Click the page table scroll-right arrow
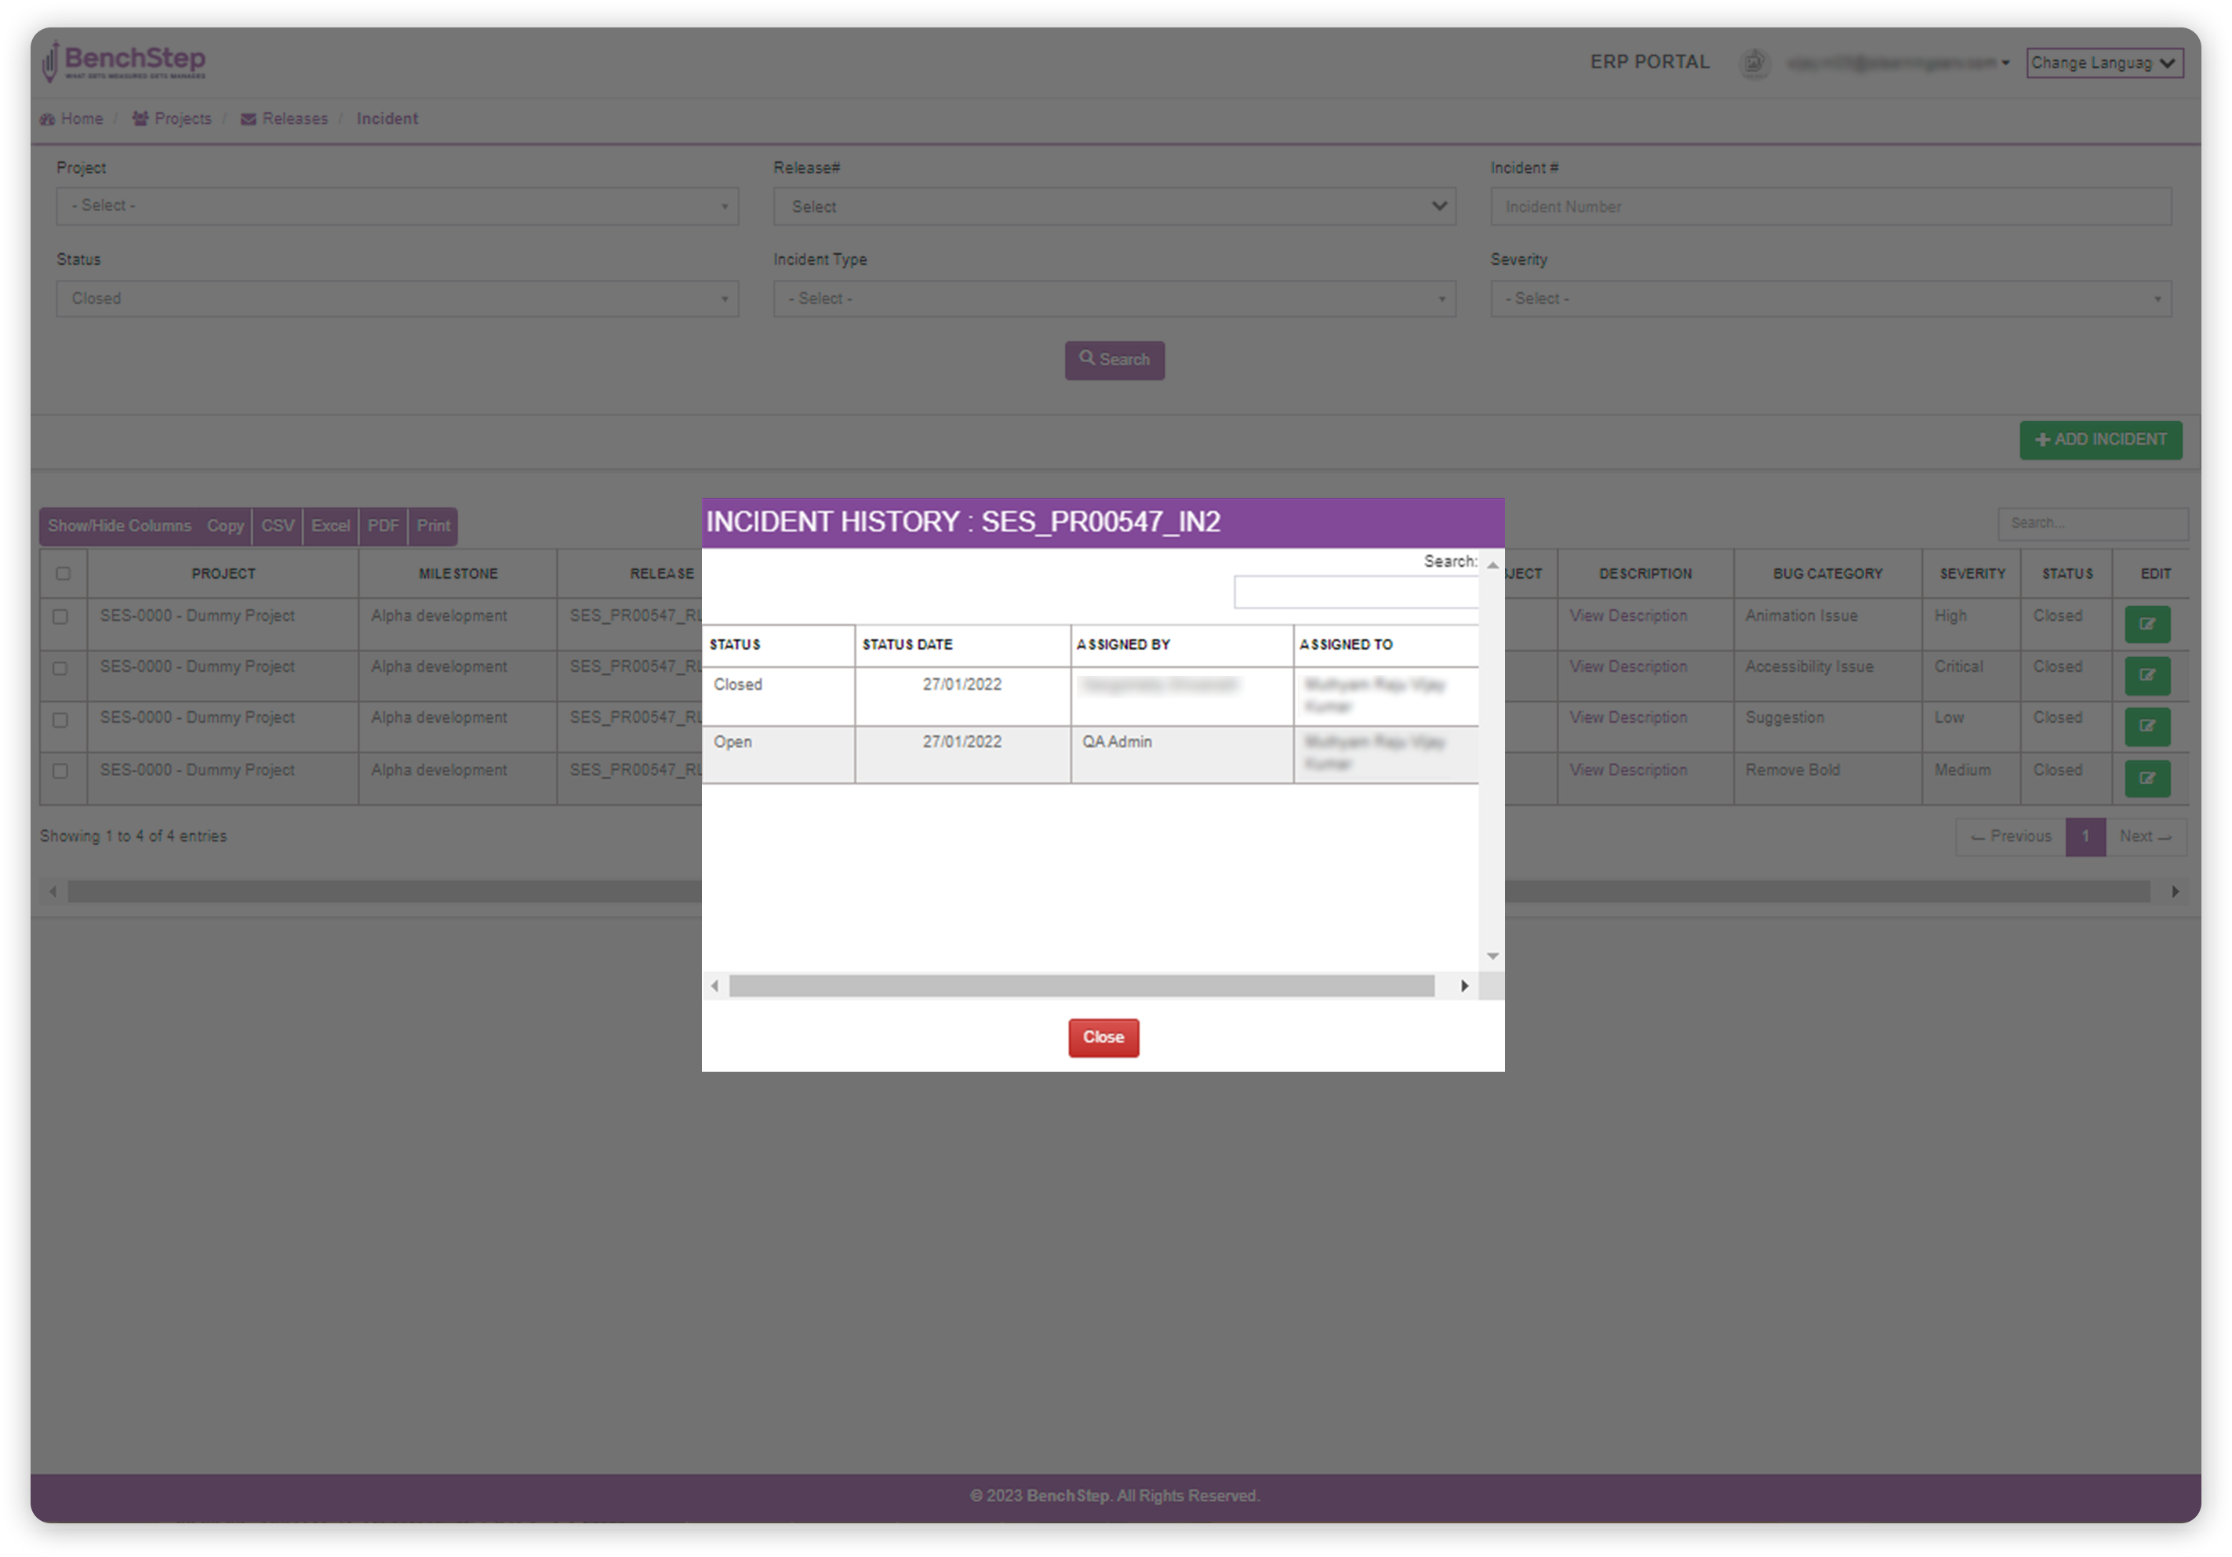This screenshot has width=2232, height=1557. pyautogui.click(x=2176, y=891)
